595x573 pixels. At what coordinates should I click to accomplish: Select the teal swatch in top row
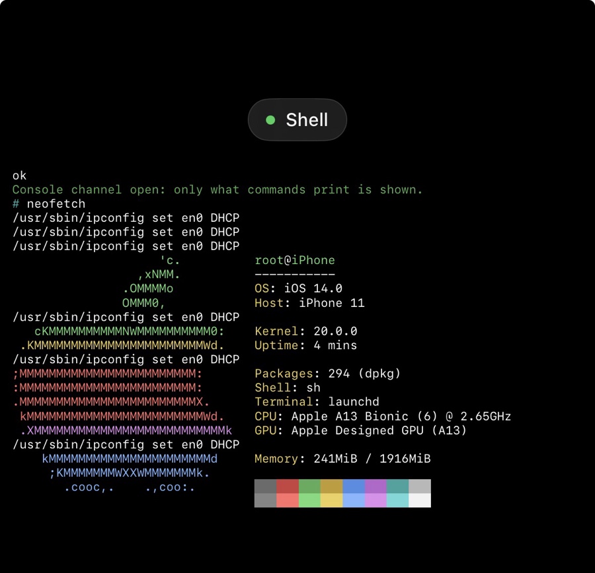[398, 487]
